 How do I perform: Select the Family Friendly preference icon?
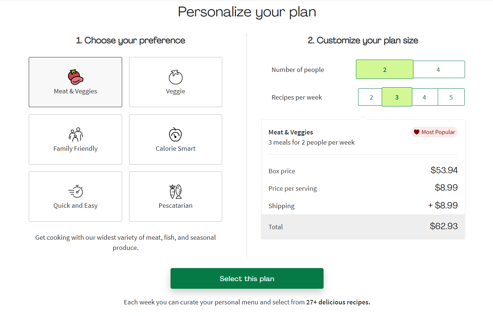coord(75,134)
